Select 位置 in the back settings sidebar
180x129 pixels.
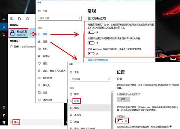tap(45, 41)
